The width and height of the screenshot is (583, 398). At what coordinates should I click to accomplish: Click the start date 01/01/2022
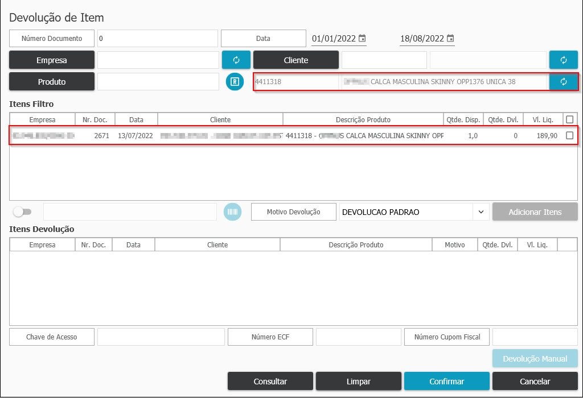[334, 38]
